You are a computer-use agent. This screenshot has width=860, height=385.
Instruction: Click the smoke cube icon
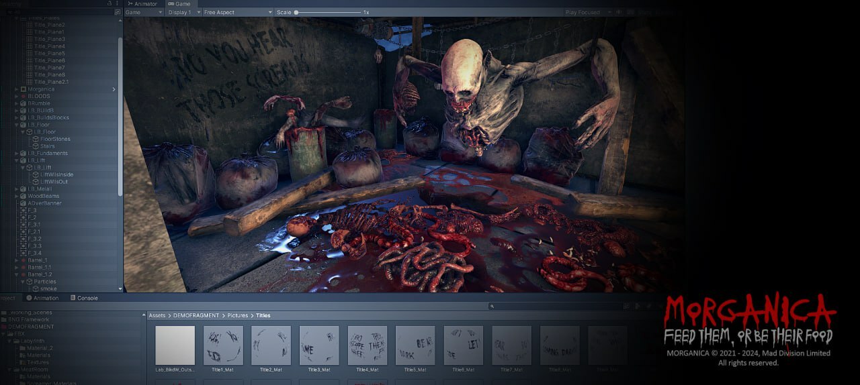point(36,288)
